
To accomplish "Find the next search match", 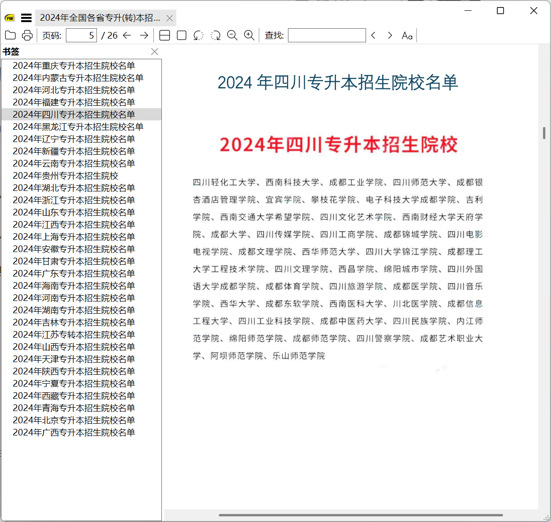I will pyautogui.click(x=390, y=35).
